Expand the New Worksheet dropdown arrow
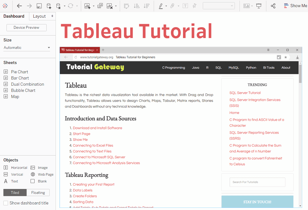This screenshot has width=308, height=210. 94,6
